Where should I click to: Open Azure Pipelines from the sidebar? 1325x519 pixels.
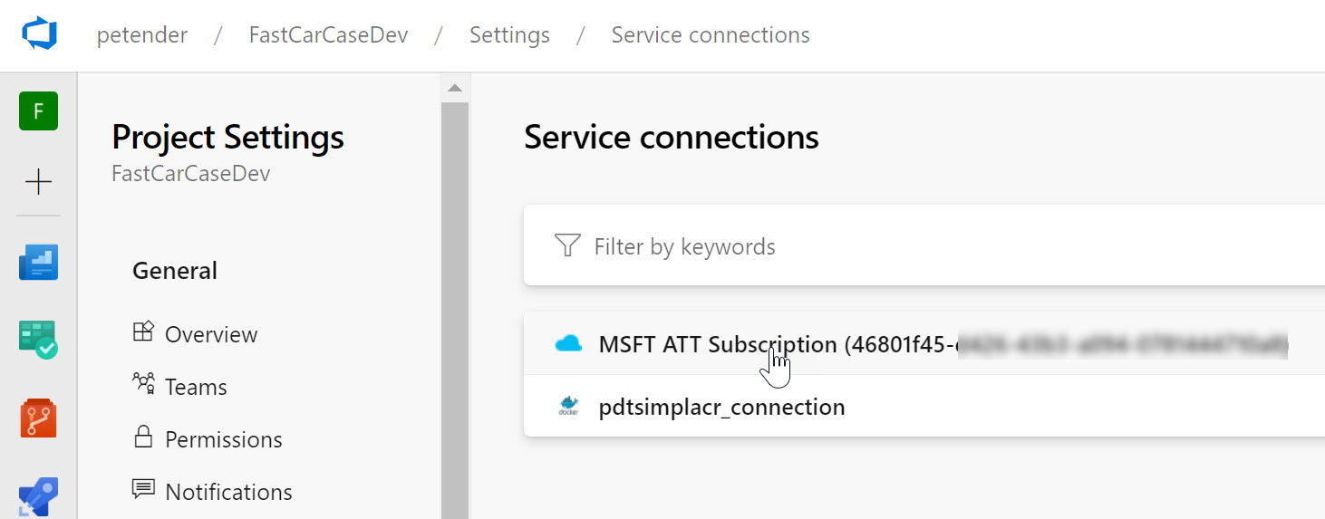(x=39, y=495)
